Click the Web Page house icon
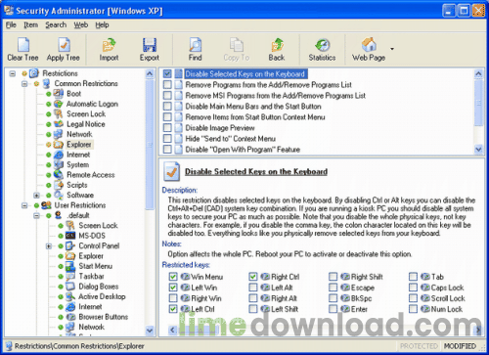The width and height of the screenshot is (489, 355). click(x=369, y=45)
